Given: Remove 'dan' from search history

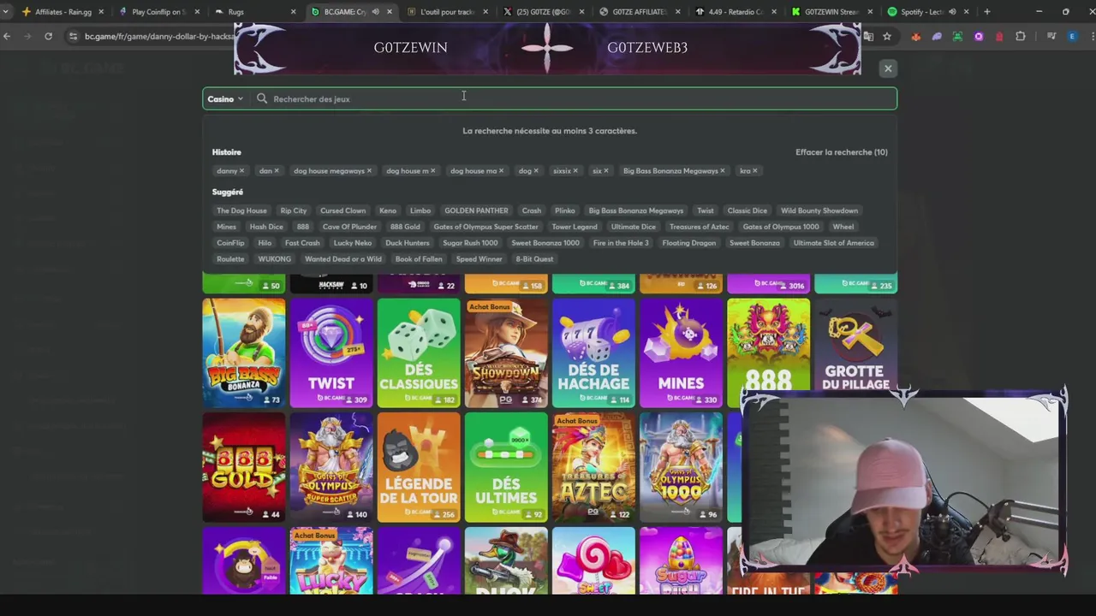Looking at the screenshot, I should pos(277,171).
